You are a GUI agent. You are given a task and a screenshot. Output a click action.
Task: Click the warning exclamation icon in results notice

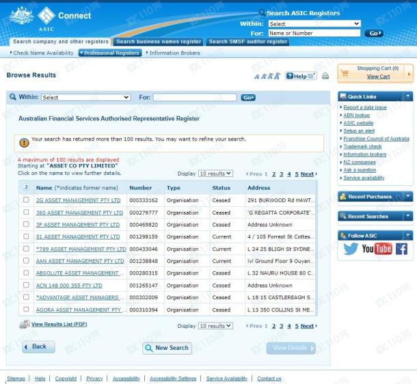tap(24, 143)
